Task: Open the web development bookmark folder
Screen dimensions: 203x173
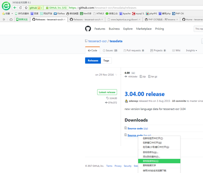Action: 46,14
